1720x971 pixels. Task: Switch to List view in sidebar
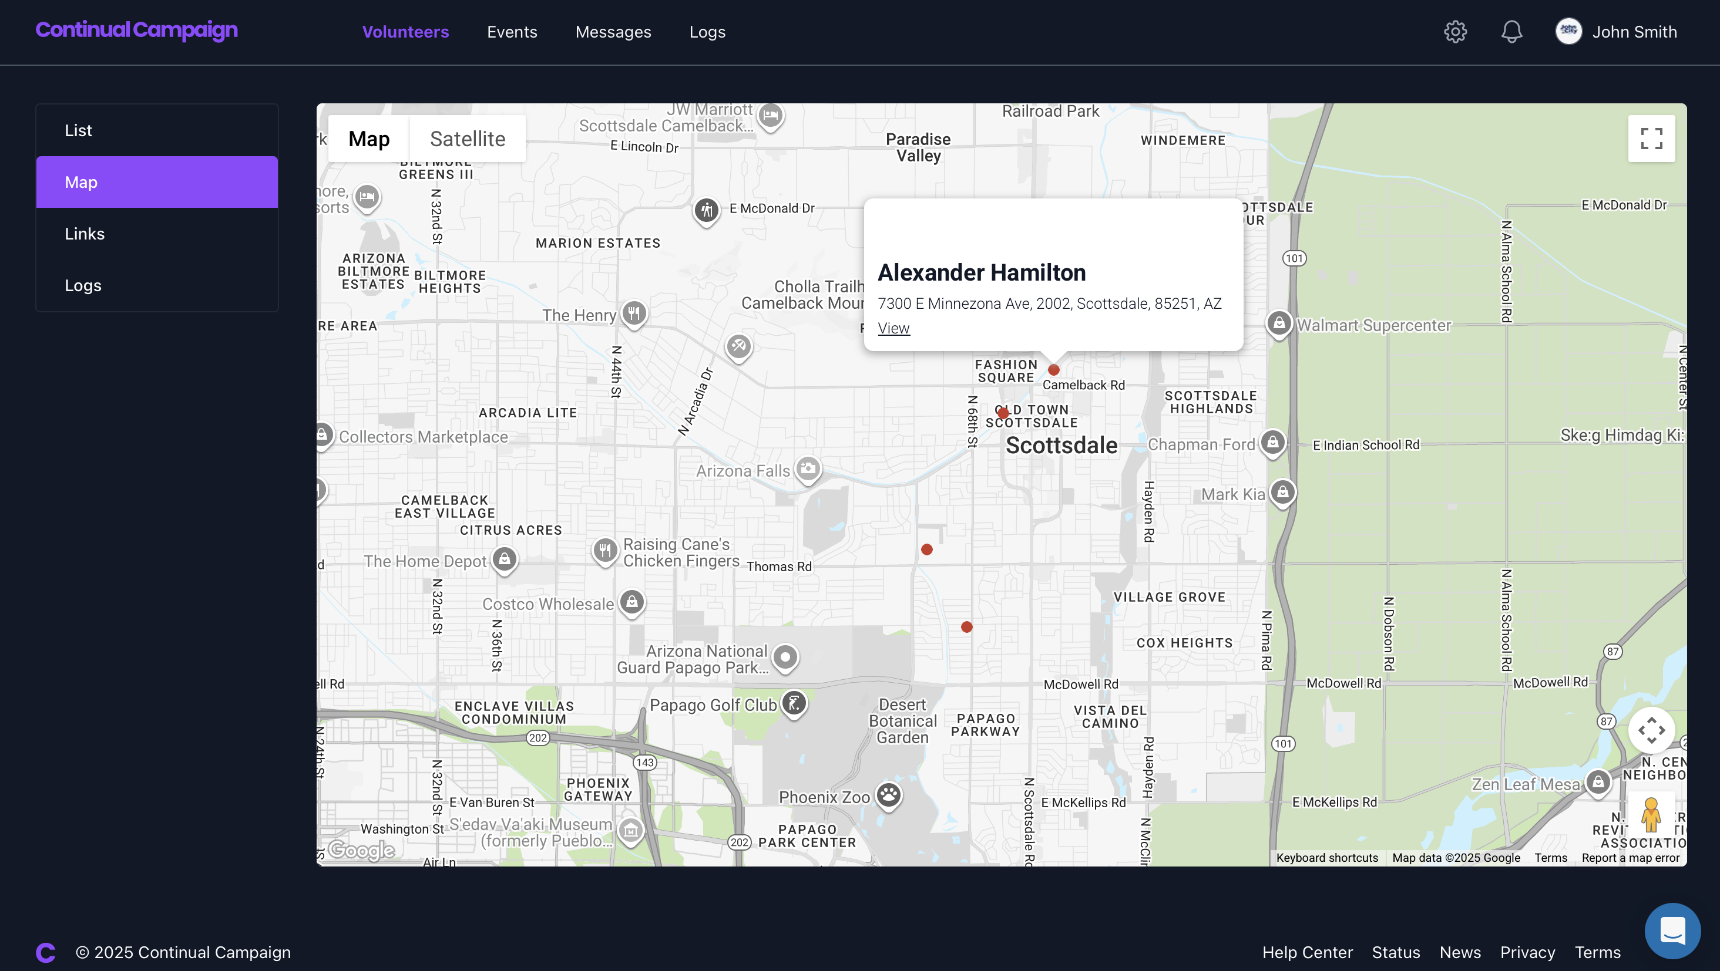78,130
